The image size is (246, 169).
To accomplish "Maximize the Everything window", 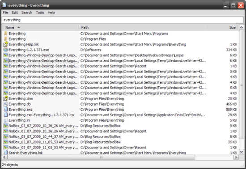I will pyautogui.click(x=233, y=5).
